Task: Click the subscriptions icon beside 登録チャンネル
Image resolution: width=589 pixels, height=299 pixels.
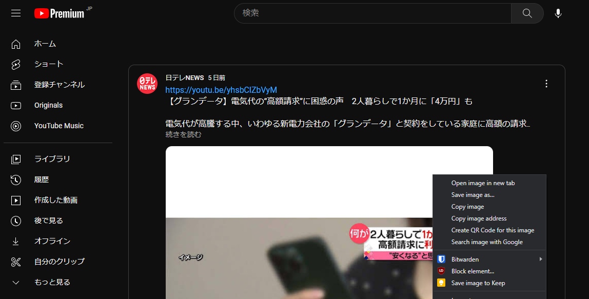Action: coord(16,85)
